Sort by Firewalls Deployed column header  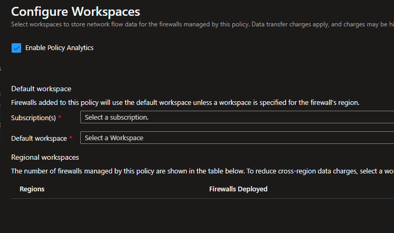coord(238,189)
